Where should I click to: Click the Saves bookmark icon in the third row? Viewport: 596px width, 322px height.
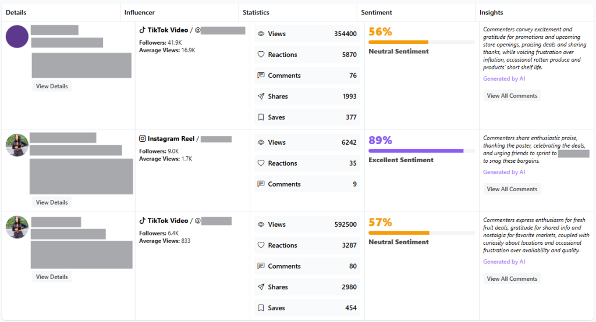click(261, 308)
